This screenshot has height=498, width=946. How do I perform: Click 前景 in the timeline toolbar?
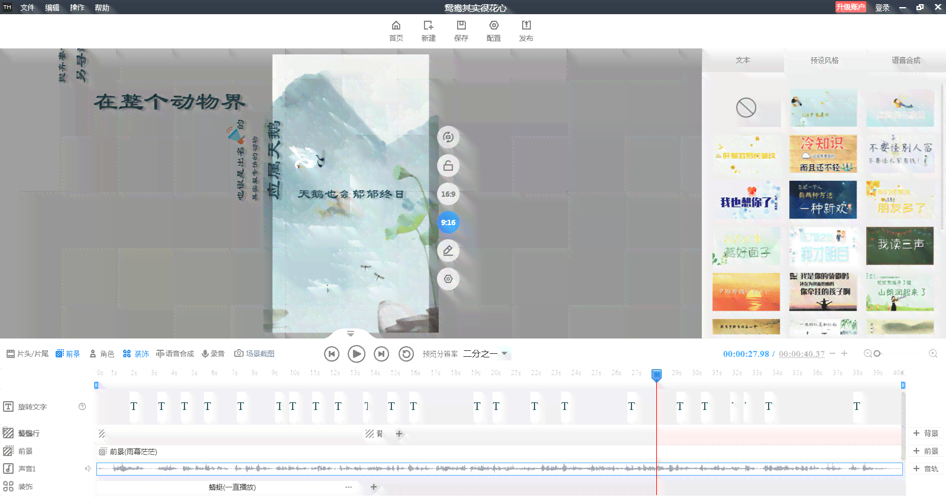click(x=68, y=354)
